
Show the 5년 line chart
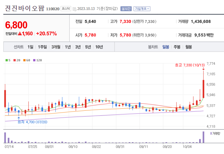(88, 47)
